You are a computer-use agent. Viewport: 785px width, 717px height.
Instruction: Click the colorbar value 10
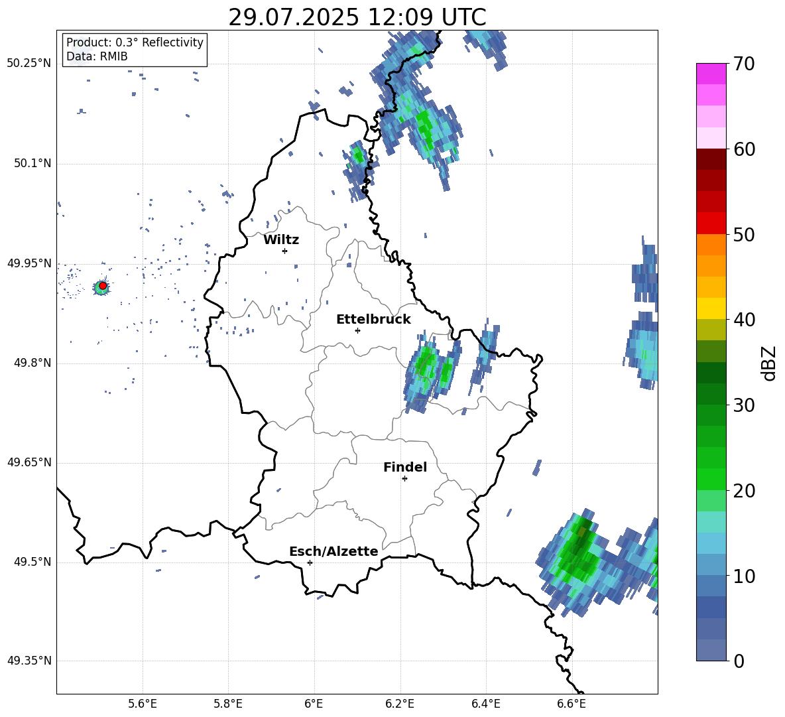[x=743, y=576]
